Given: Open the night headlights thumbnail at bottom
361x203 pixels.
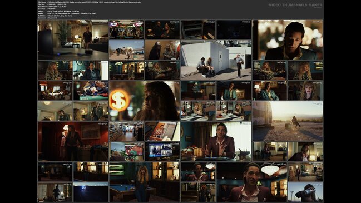Looking at the screenshot, I should coord(91,192).
